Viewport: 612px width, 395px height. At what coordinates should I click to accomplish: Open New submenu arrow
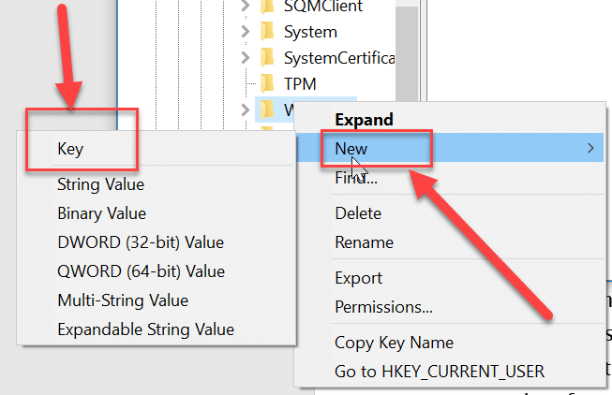click(590, 148)
